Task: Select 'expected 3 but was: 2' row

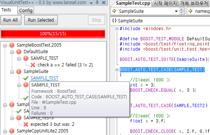Action: 52,124
